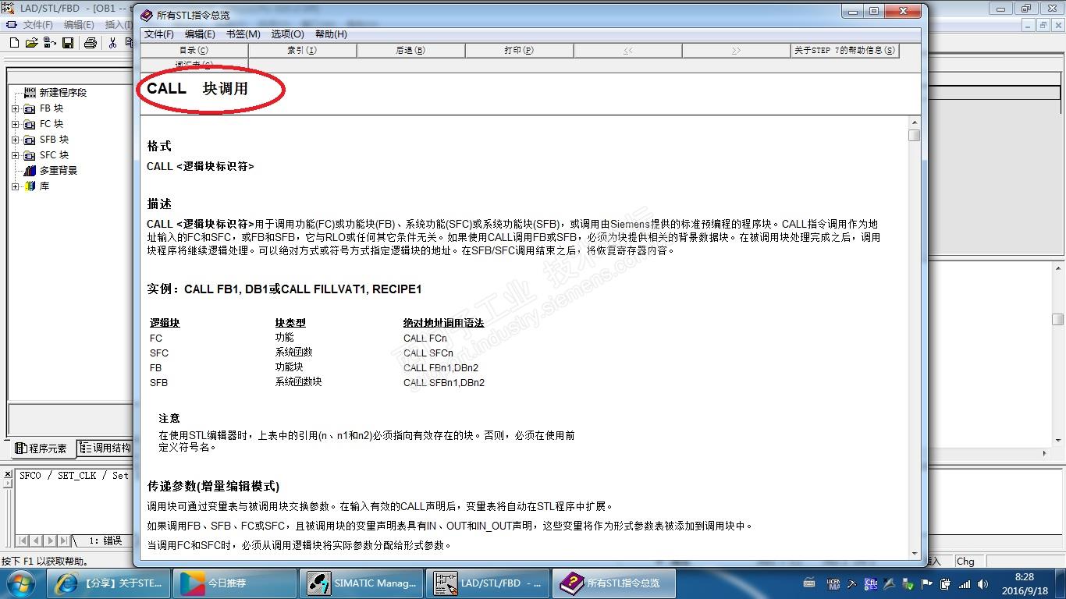
Task: Expand the 库 library tree node
Action: [15, 186]
